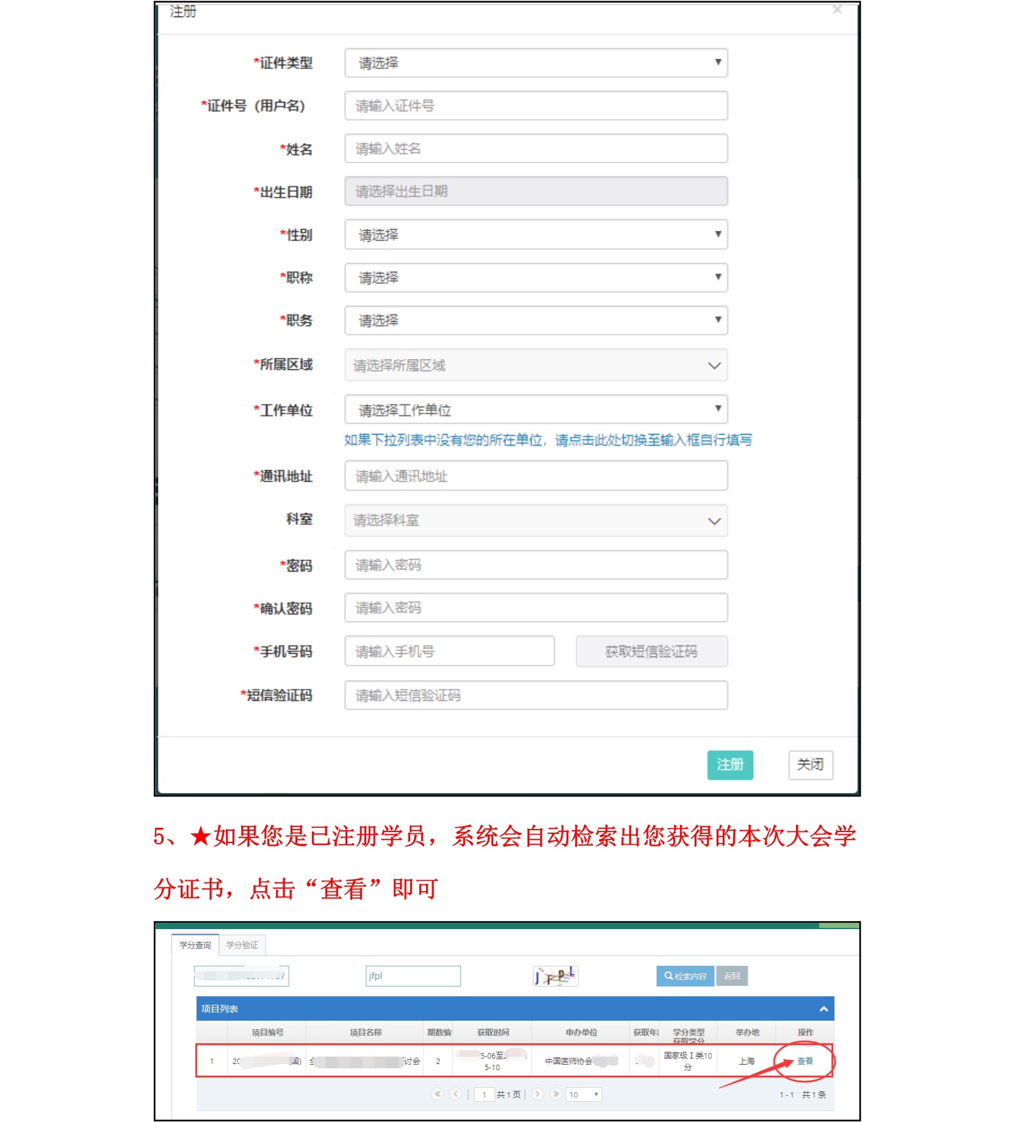
Task: Switch to the 学分验证 tab
Action: pyautogui.click(x=242, y=945)
